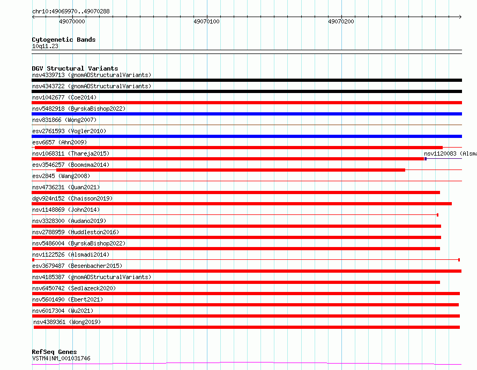Image resolution: width=477 pixels, height=370 pixels.
Task: Click the esv2845 (Wang2008) label
Action: point(61,176)
